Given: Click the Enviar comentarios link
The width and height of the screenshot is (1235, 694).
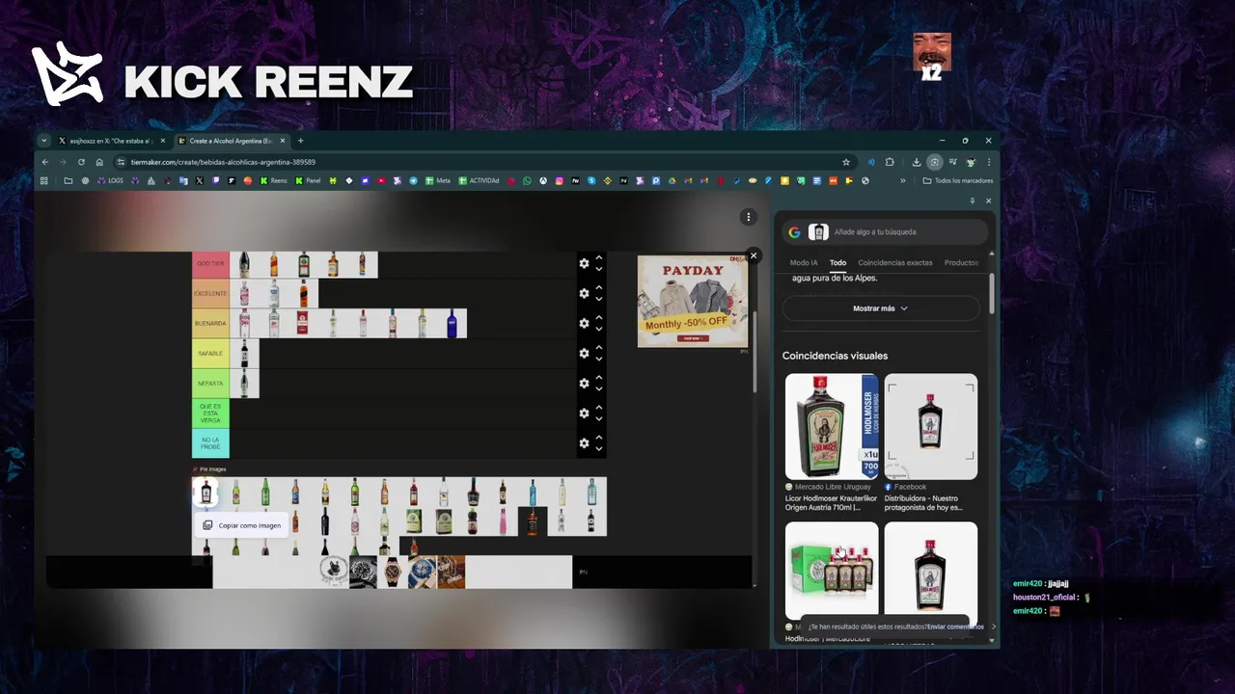Looking at the screenshot, I should tap(955, 627).
